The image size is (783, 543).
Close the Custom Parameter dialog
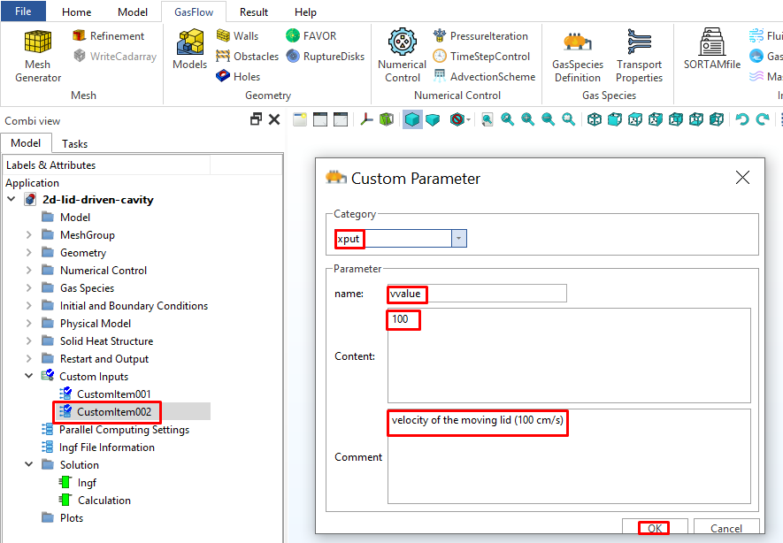tap(742, 178)
